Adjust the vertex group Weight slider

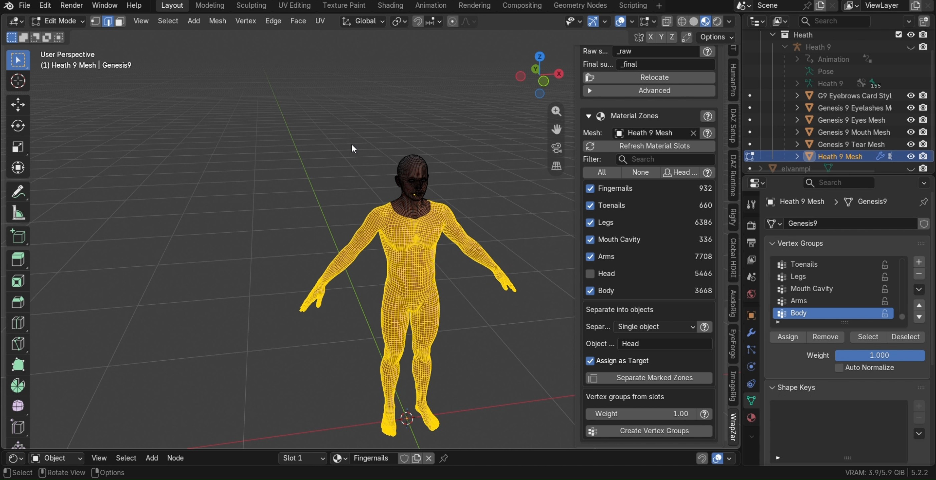click(879, 356)
